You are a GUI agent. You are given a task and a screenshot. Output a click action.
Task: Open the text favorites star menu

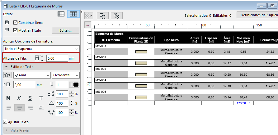click(7, 75)
